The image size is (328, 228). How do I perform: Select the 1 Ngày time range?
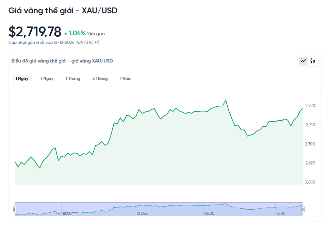tap(22, 78)
